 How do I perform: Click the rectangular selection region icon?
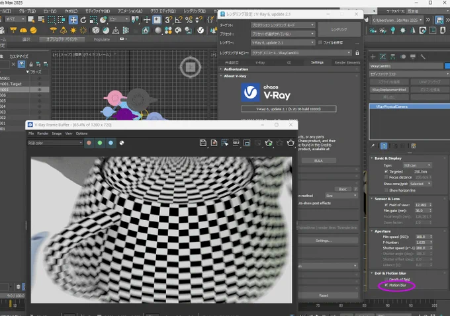[x=52, y=20]
